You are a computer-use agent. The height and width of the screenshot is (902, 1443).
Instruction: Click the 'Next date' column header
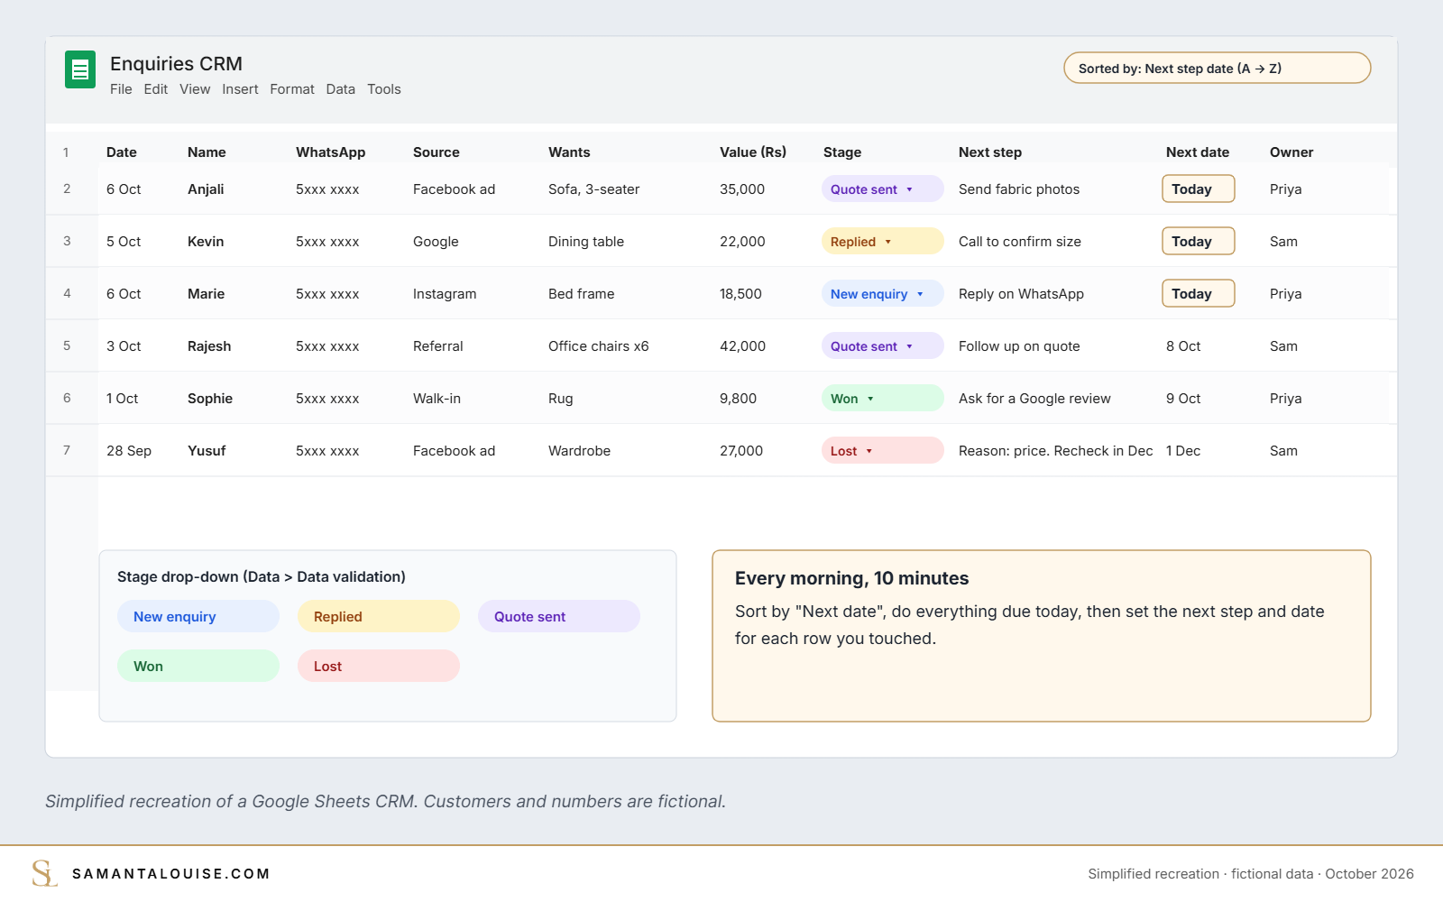click(1198, 152)
